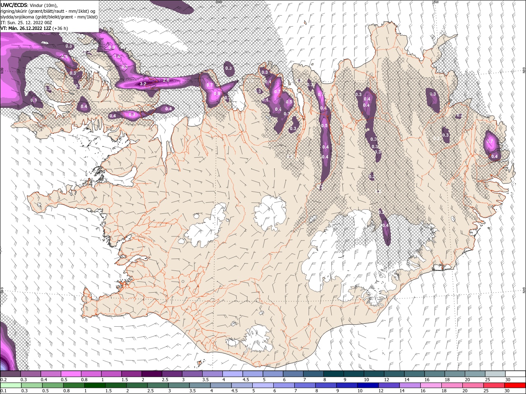Click the 0.1 label in the bottom legend row

click(x=4, y=391)
